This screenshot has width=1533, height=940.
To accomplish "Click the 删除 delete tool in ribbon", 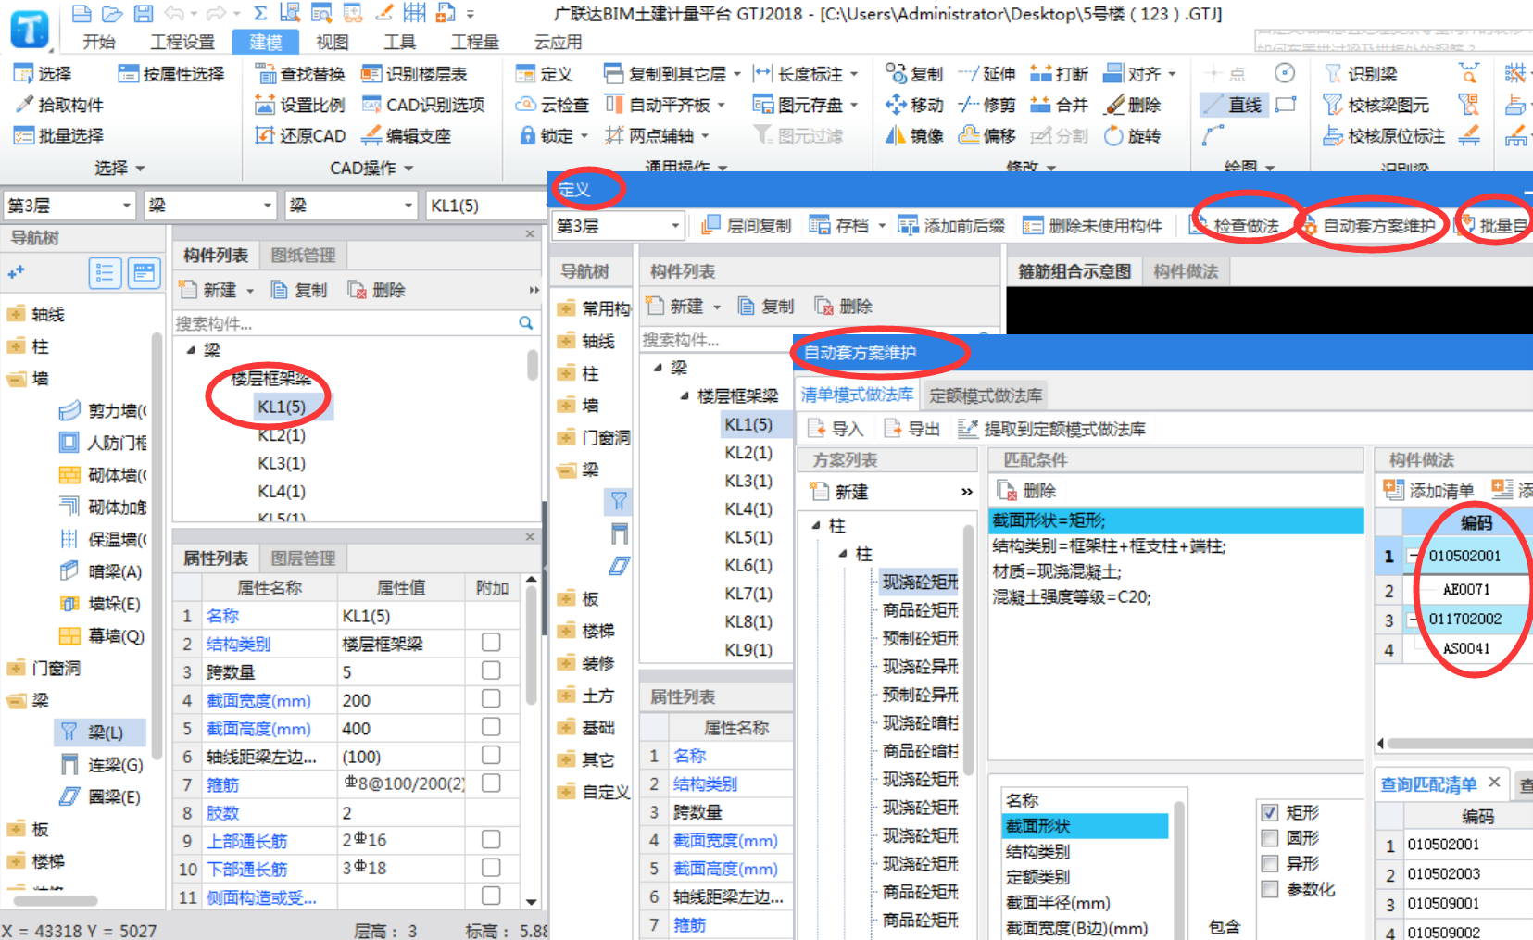I will (1133, 105).
